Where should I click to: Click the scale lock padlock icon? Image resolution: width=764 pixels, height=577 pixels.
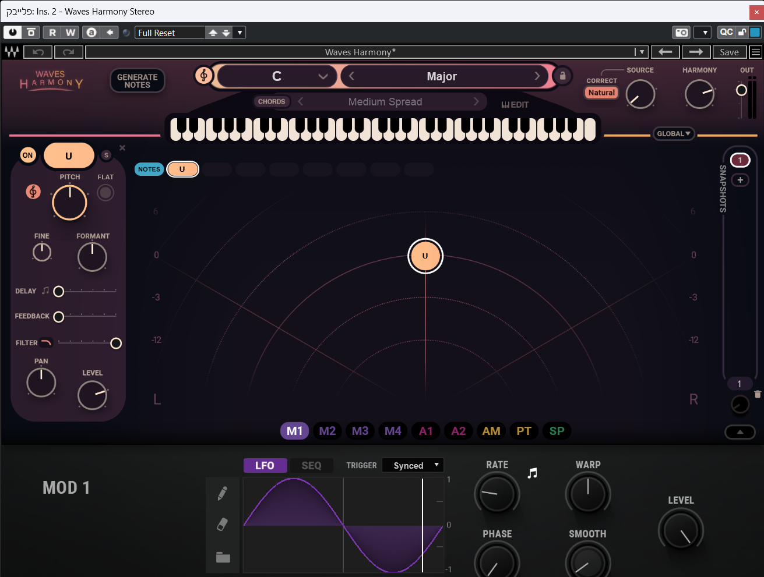pos(562,76)
